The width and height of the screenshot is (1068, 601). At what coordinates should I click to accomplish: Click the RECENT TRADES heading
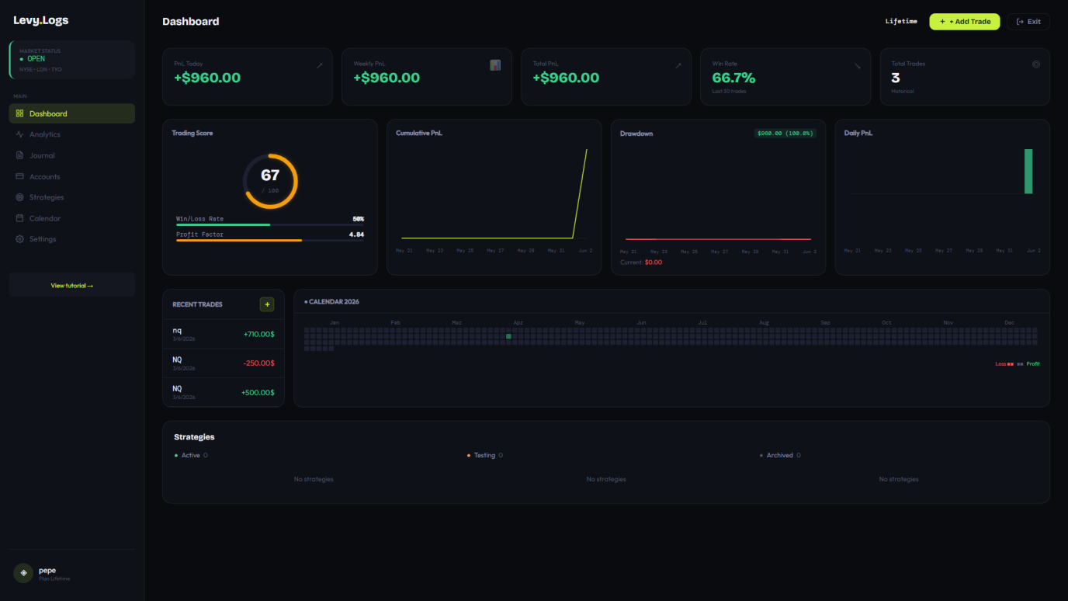(197, 304)
